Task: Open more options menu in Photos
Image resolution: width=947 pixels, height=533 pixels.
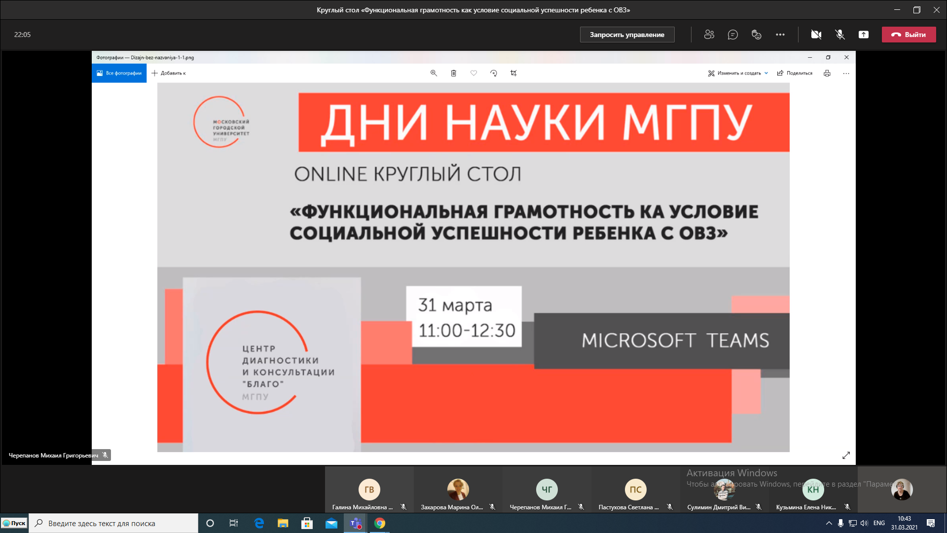Action: 846,73
